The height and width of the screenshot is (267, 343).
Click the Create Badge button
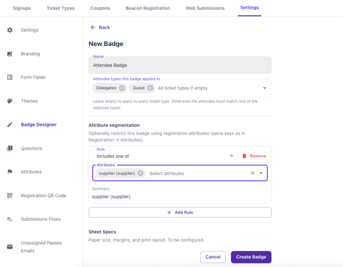pyautogui.click(x=251, y=257)
